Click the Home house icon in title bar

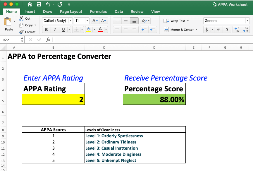[x=30, y=4]
